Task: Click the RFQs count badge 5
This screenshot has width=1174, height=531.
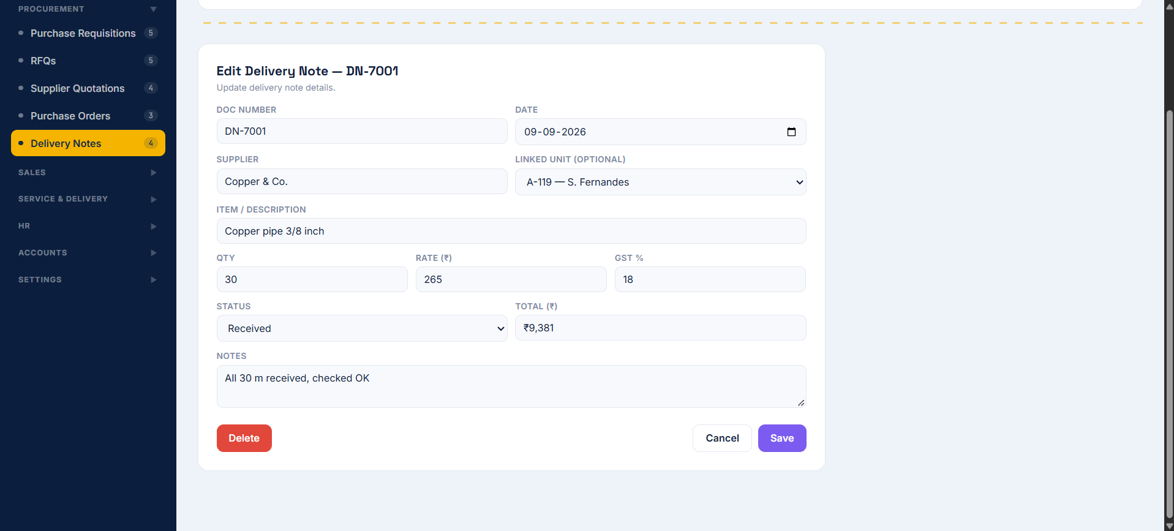Action: coord(151,61)
